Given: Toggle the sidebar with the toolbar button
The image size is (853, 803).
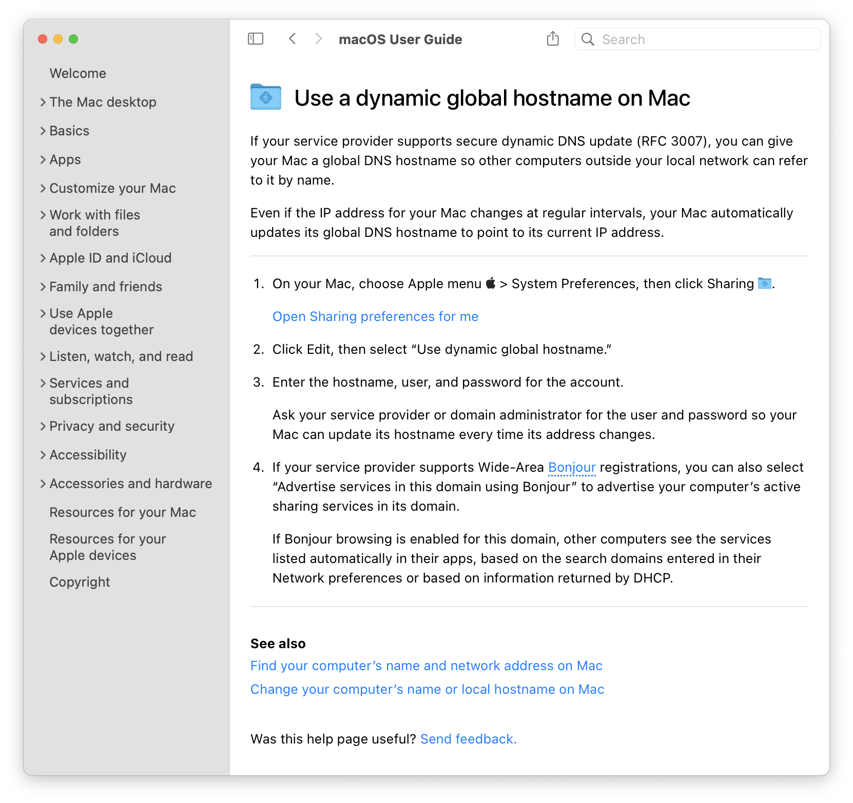Looking at the screenshot, I should pyautogui.click(x=256, y=39).
